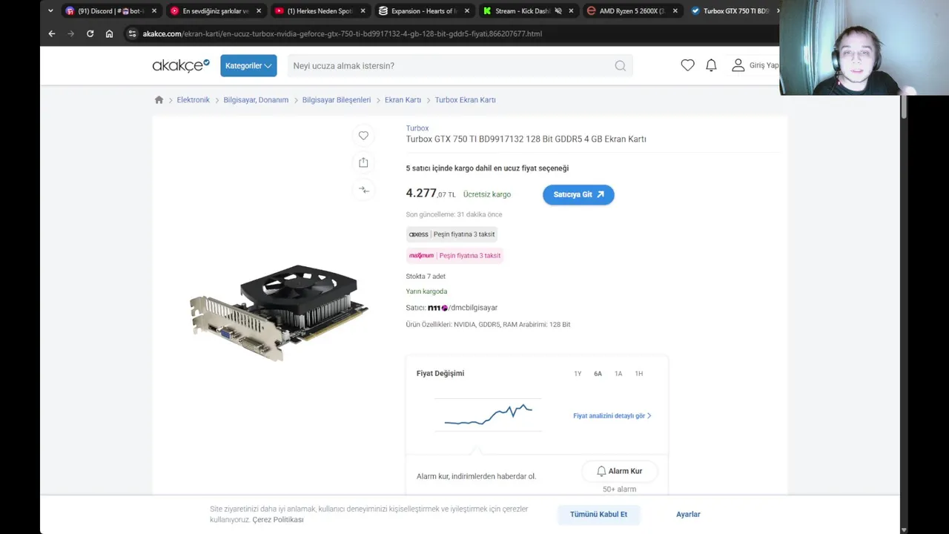Select 1H price history range
This screenshot has height=534, width=949.
click(638, 374)
